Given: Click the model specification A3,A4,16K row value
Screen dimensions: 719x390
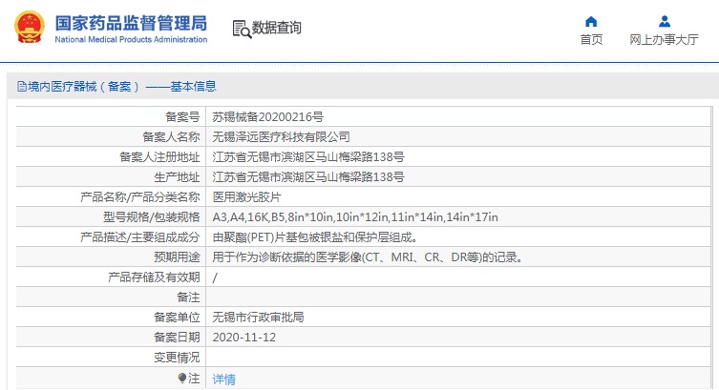Looking at the screenshot, I should (355, 217).
